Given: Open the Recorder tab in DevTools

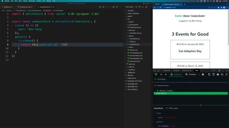Looking at the screenshot, I should click(186, 70).
